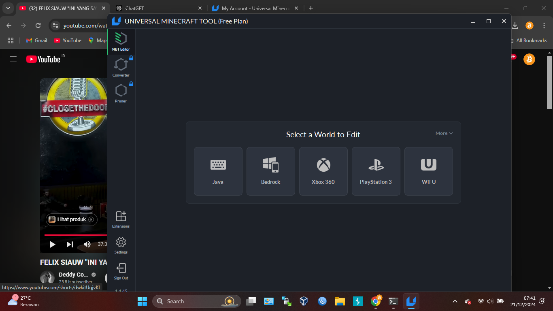The width and height of the screenshot is (553, 311).
Task: Open the Gmail bookmark
Action: (x=36, y=40)
